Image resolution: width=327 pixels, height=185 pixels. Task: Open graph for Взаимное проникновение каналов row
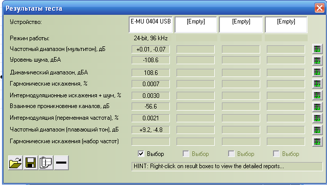click(317, 107)
